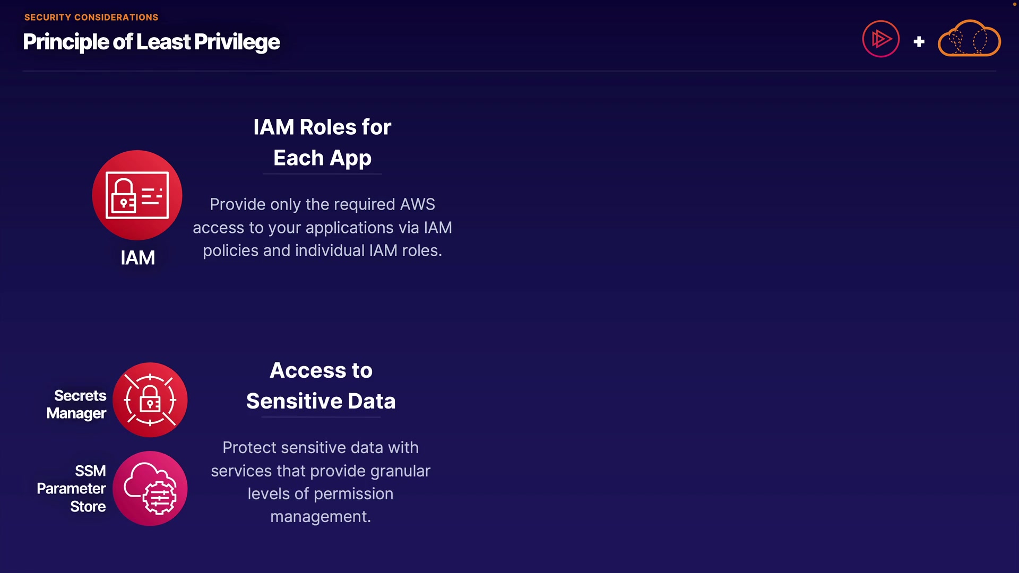
Task: Click the SSM Parameter Store cloud icon
Action: point(150,488)
